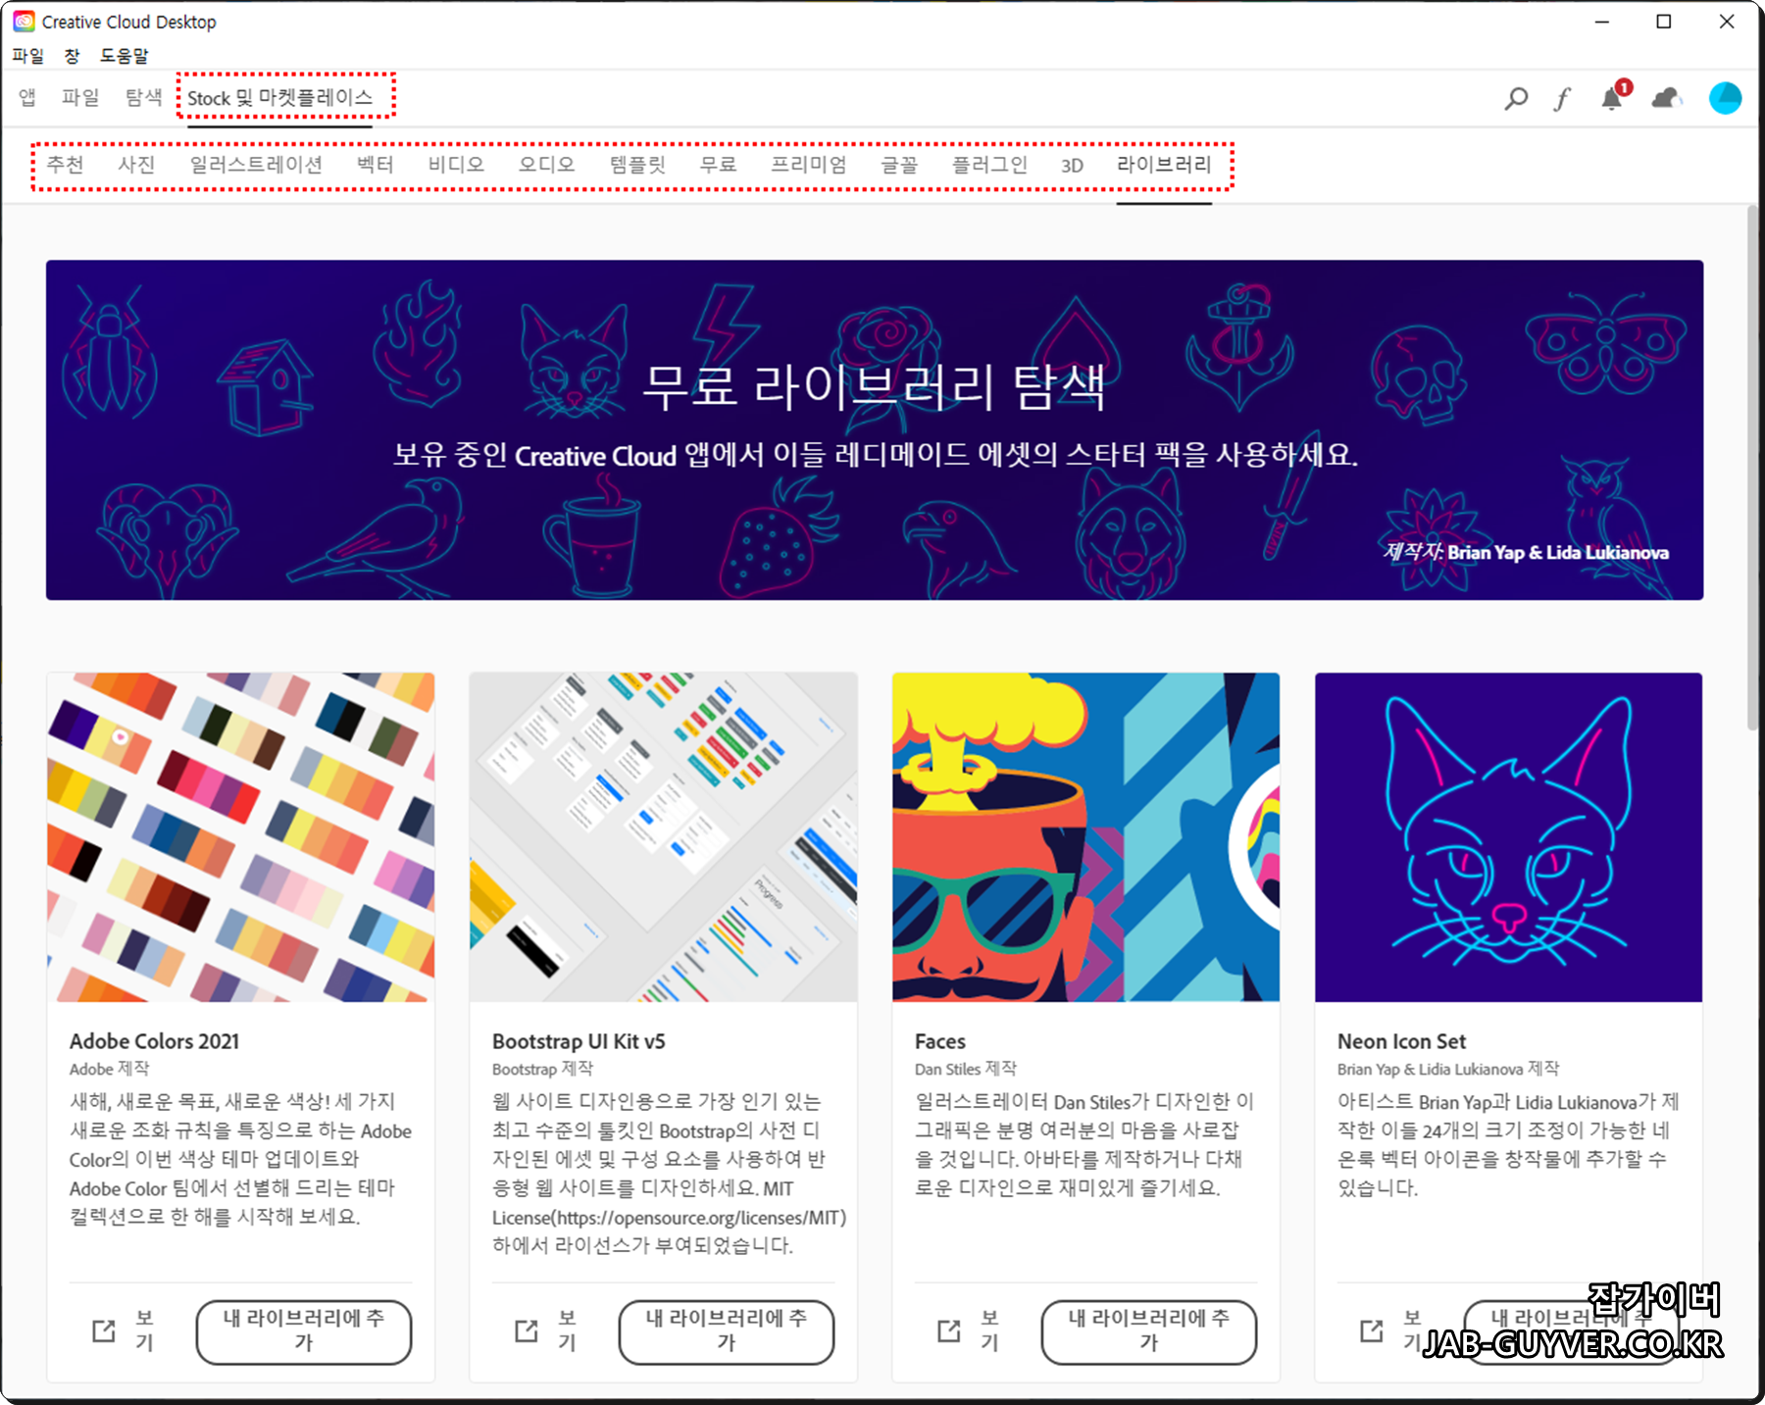Open the account profile avatar
The image size is (1765, 1405).
click(1725, 98)
